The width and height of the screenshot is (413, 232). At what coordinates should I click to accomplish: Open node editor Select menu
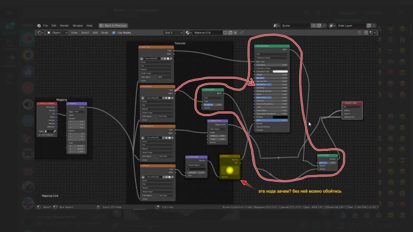[x=85, y=33]
